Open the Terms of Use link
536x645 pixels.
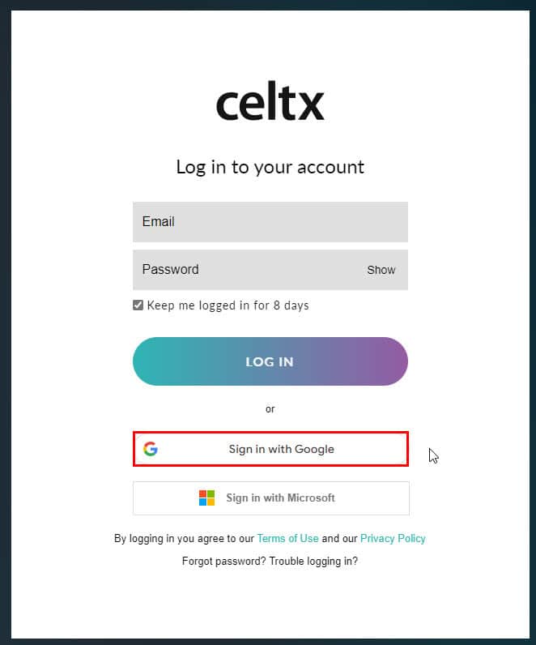point(287,538)
